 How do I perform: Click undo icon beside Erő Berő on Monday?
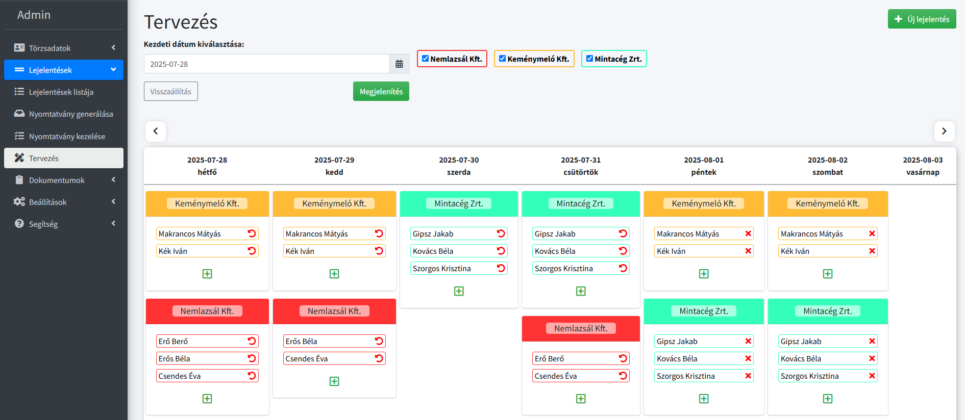[252, 341]
